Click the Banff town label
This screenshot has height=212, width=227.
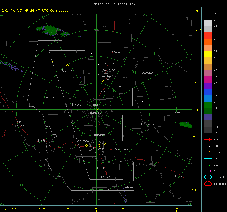(x=42, y=141)
